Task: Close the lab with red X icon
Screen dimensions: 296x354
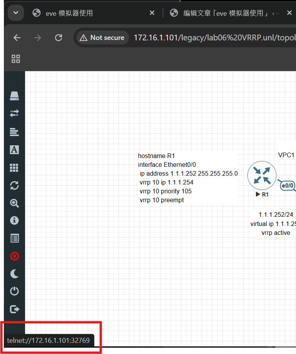Action: 14,256
